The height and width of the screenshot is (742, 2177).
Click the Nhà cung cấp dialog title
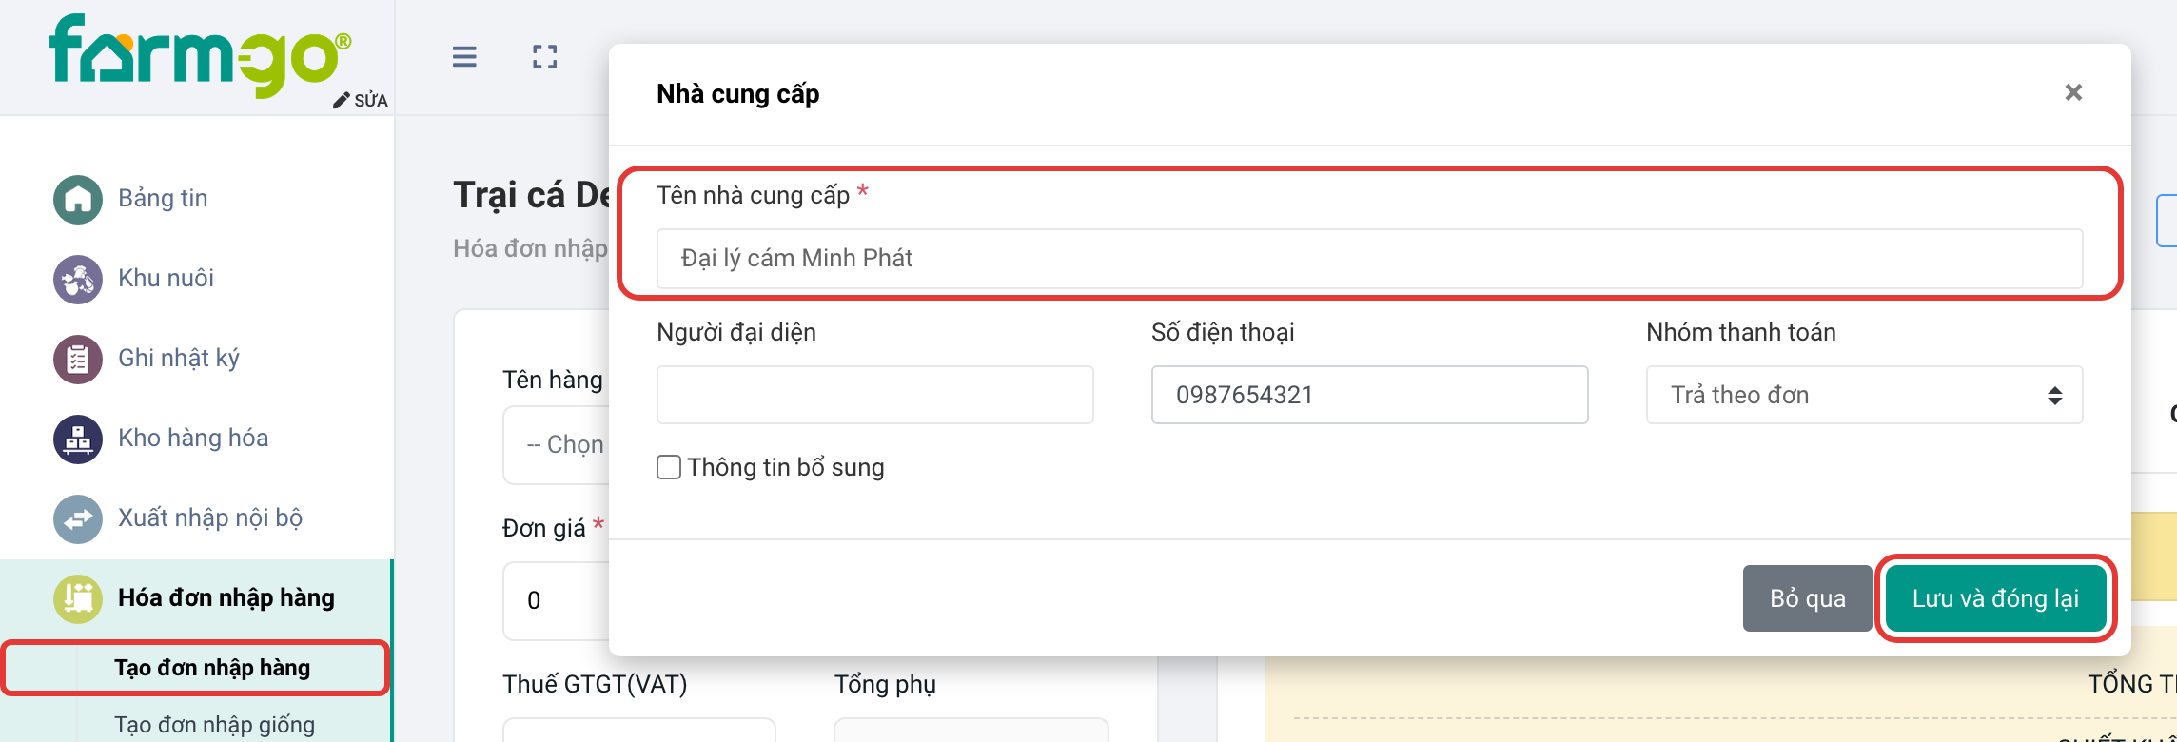pos(738,94)
